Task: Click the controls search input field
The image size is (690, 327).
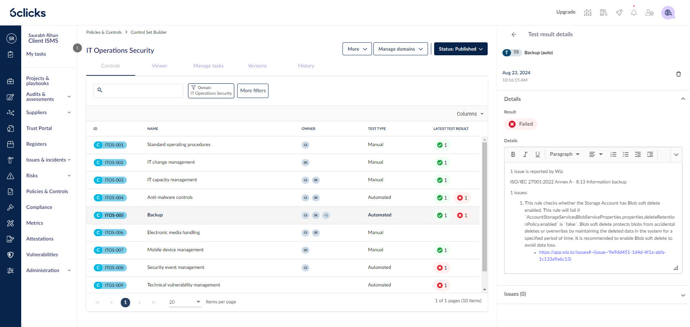Action: click(142, 91)
